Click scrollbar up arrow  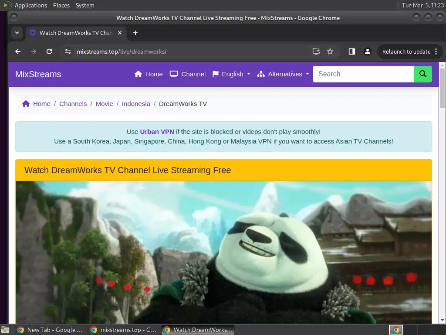click(x=442, y=65)
